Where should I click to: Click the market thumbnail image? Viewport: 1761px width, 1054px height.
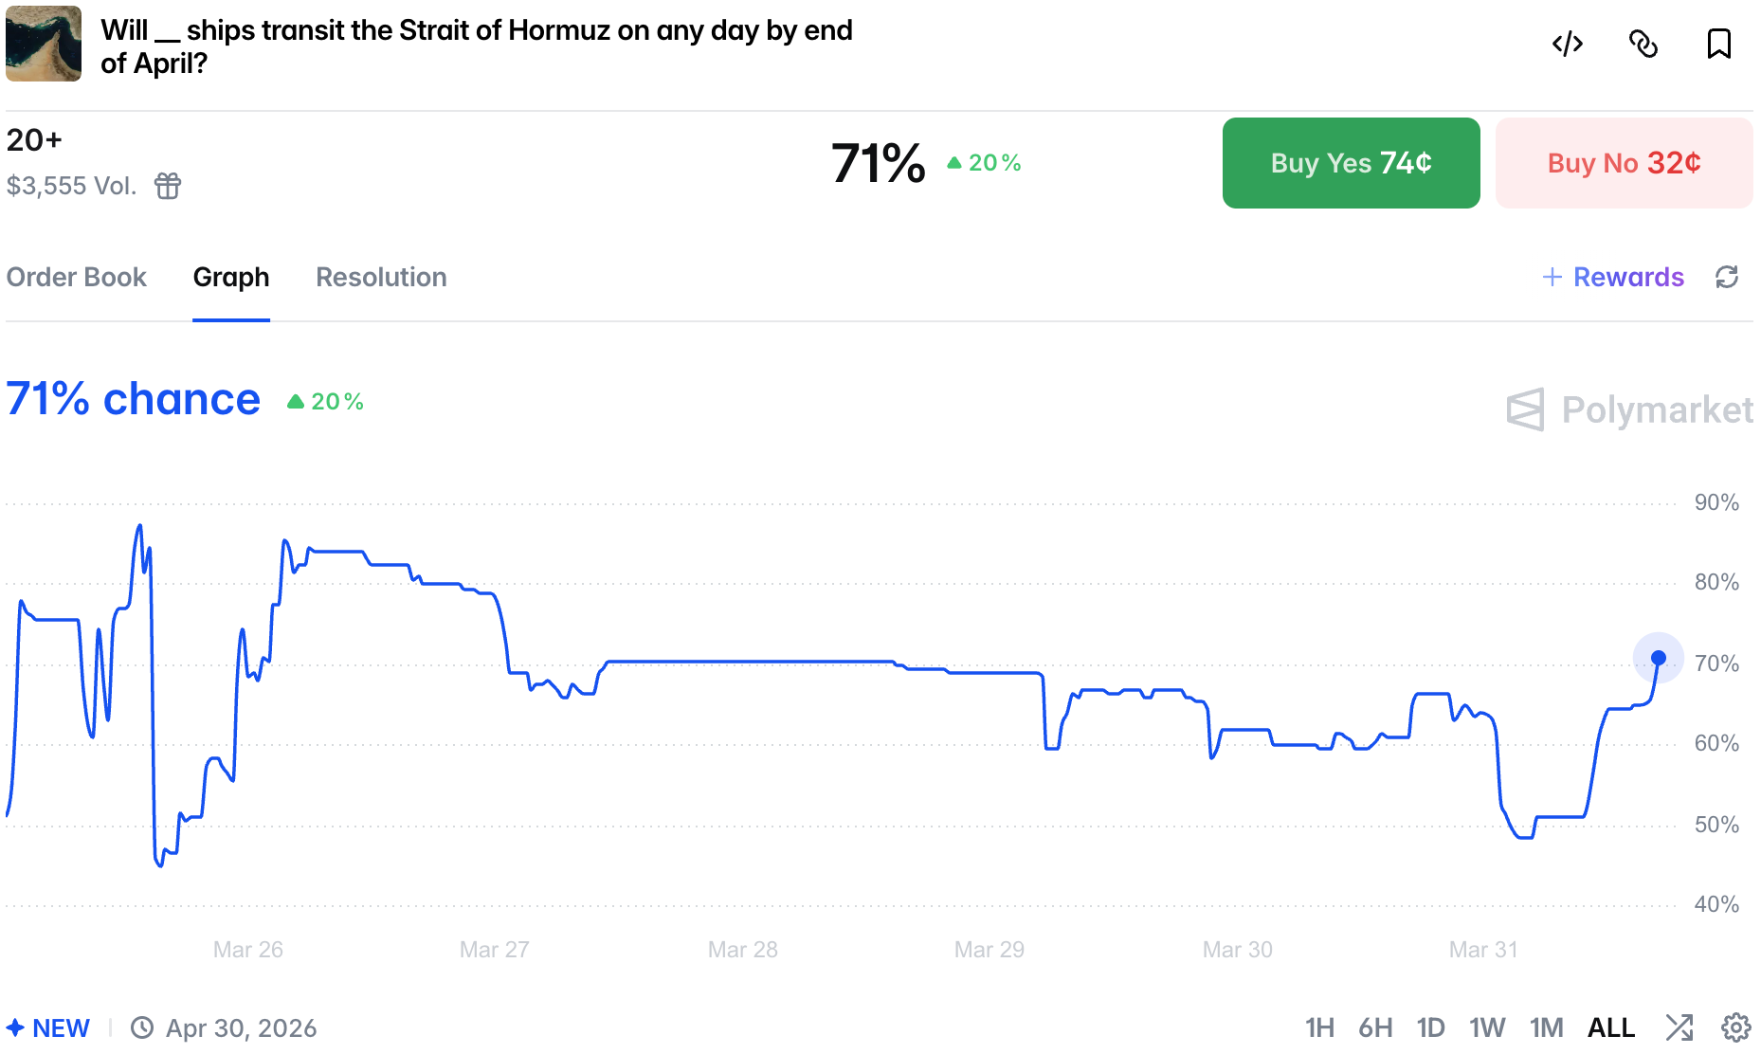[x=44, y=44]
